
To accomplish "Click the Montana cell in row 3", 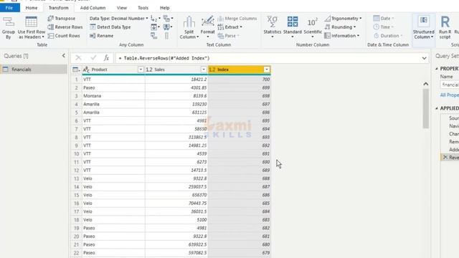I will click(113, 96).
